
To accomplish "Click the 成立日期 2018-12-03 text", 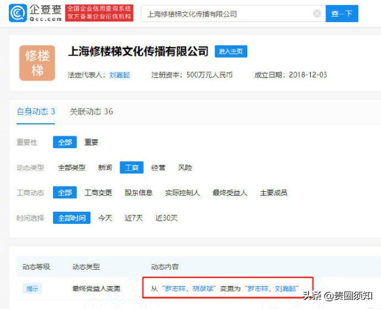I will point(291,75).
